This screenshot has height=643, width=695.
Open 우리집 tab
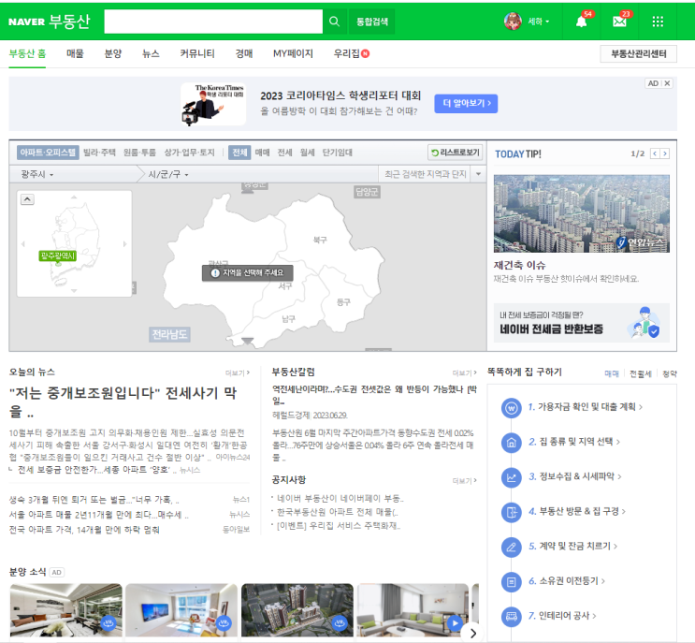[x=351, y=53]
